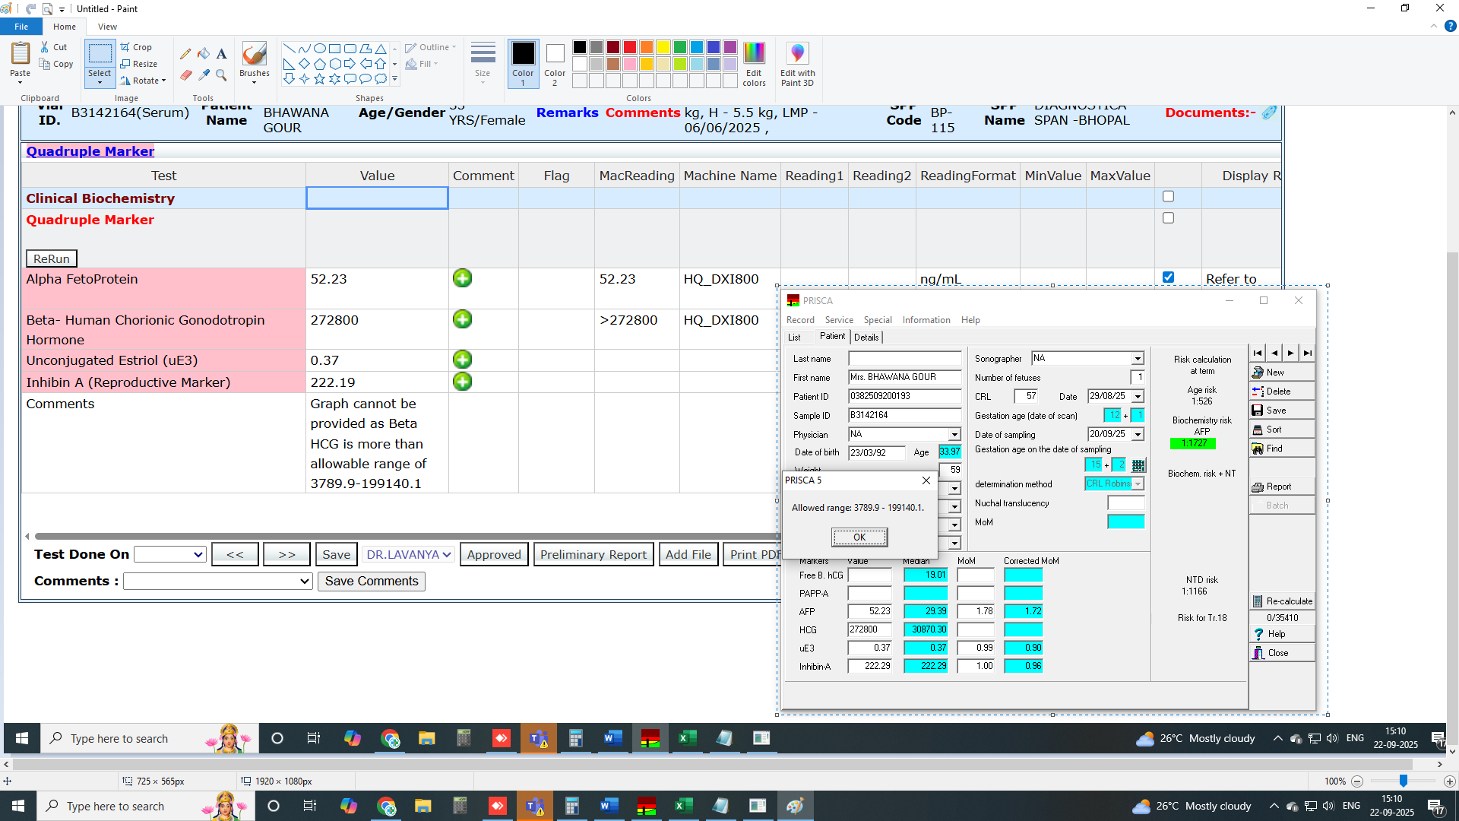Switch to the View ribbon tab
The width and height of the screenshot is (1459, 821).
pyautogui.click(x=107, y=27)
